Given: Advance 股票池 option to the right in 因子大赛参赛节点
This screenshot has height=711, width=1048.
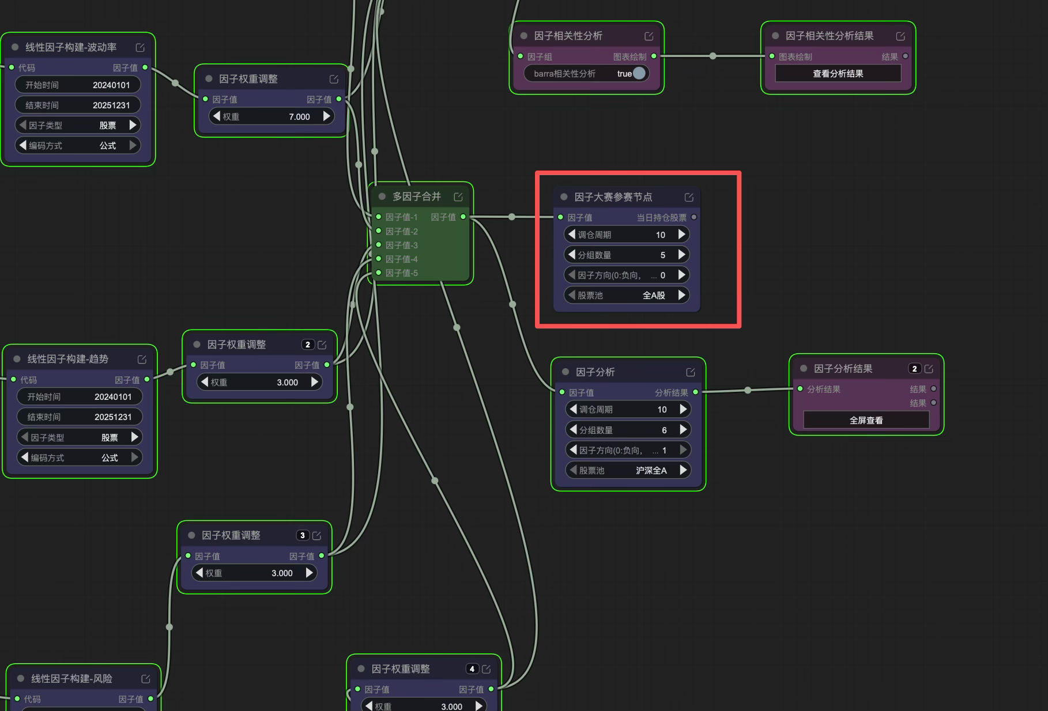Looking at the screenshot, I should click(683, 295).
